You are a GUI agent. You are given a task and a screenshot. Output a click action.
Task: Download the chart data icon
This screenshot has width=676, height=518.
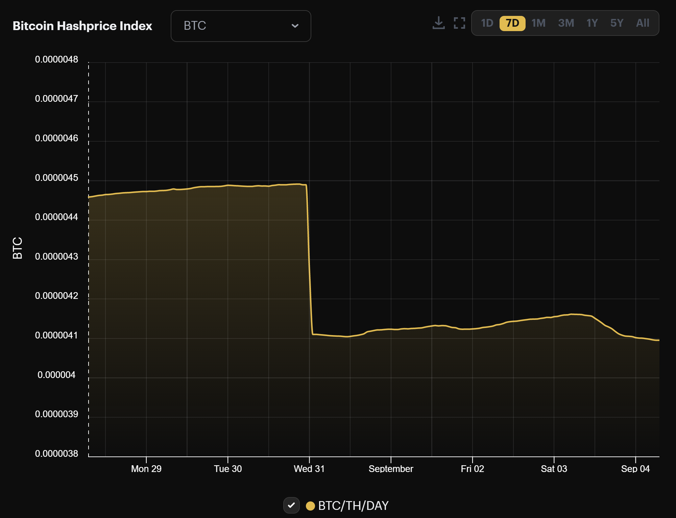tap(438, 23)
